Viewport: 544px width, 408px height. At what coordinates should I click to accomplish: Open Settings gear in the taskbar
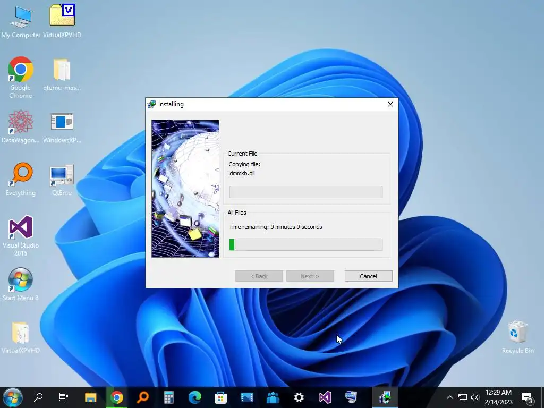click(299, 397)
